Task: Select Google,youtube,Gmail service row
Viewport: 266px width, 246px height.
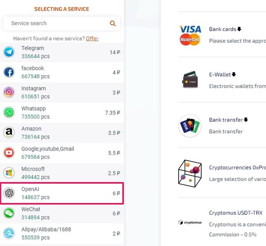Action: pyautogui.click(x=62, y=153)
